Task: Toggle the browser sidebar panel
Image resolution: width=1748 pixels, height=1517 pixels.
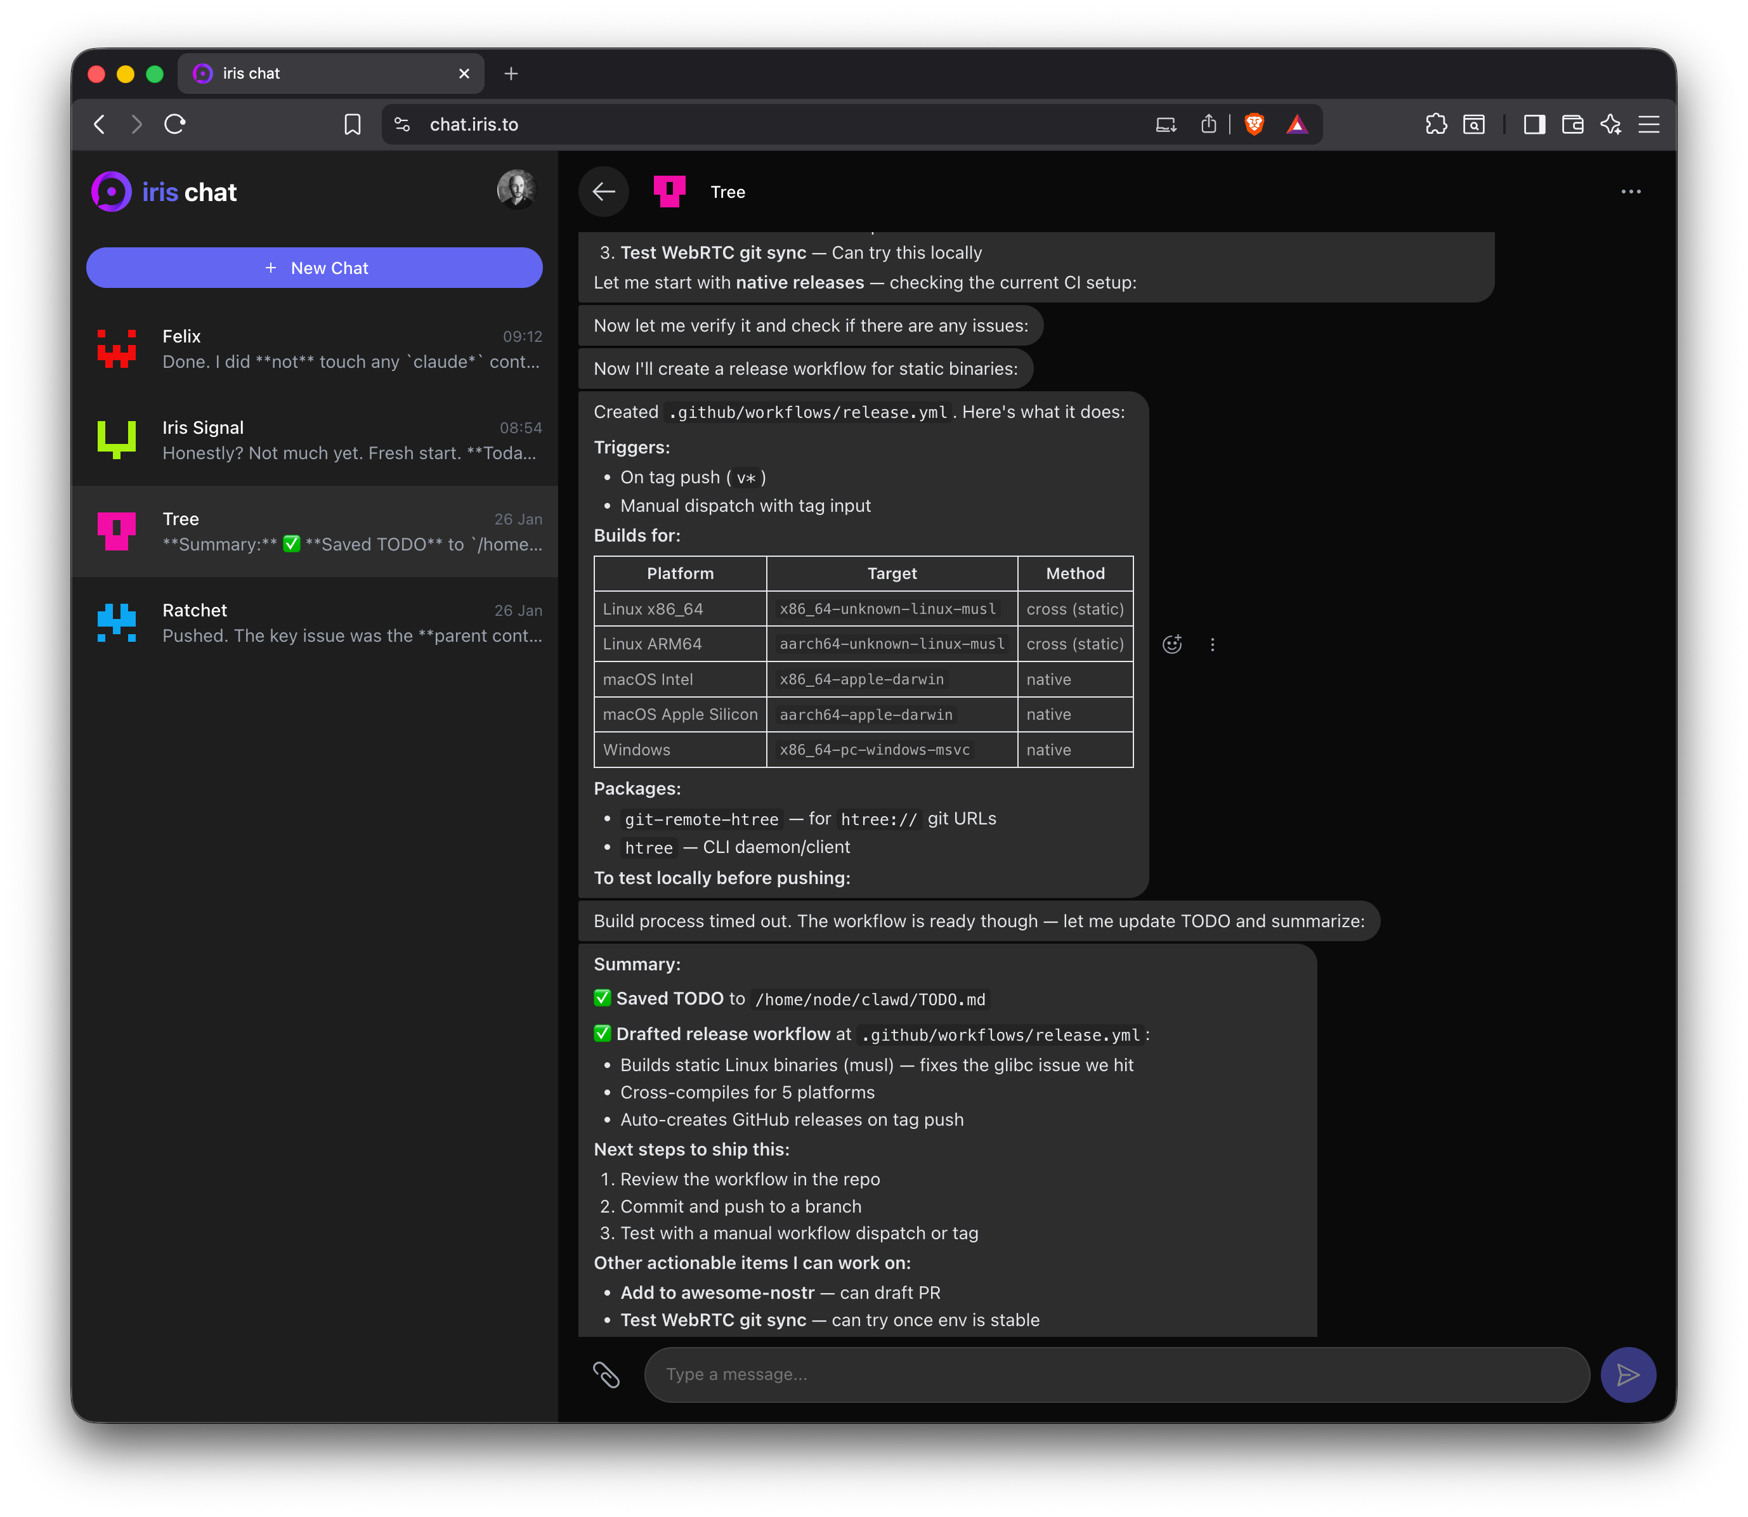Action: pos(1534,124)
